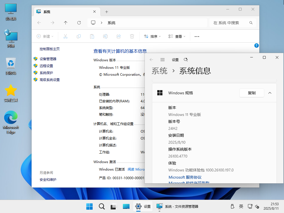This screenshot has width=284, height=213.
Task: Open 安全和维护 link
Action: click(x=48, y=179)
